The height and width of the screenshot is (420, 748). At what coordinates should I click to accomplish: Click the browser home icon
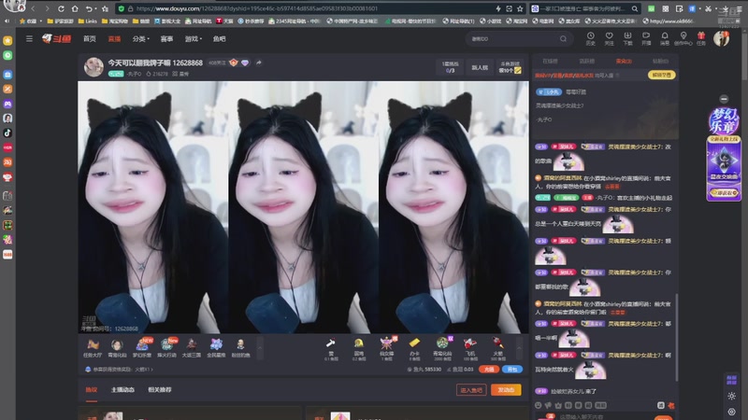pos(75,8)
